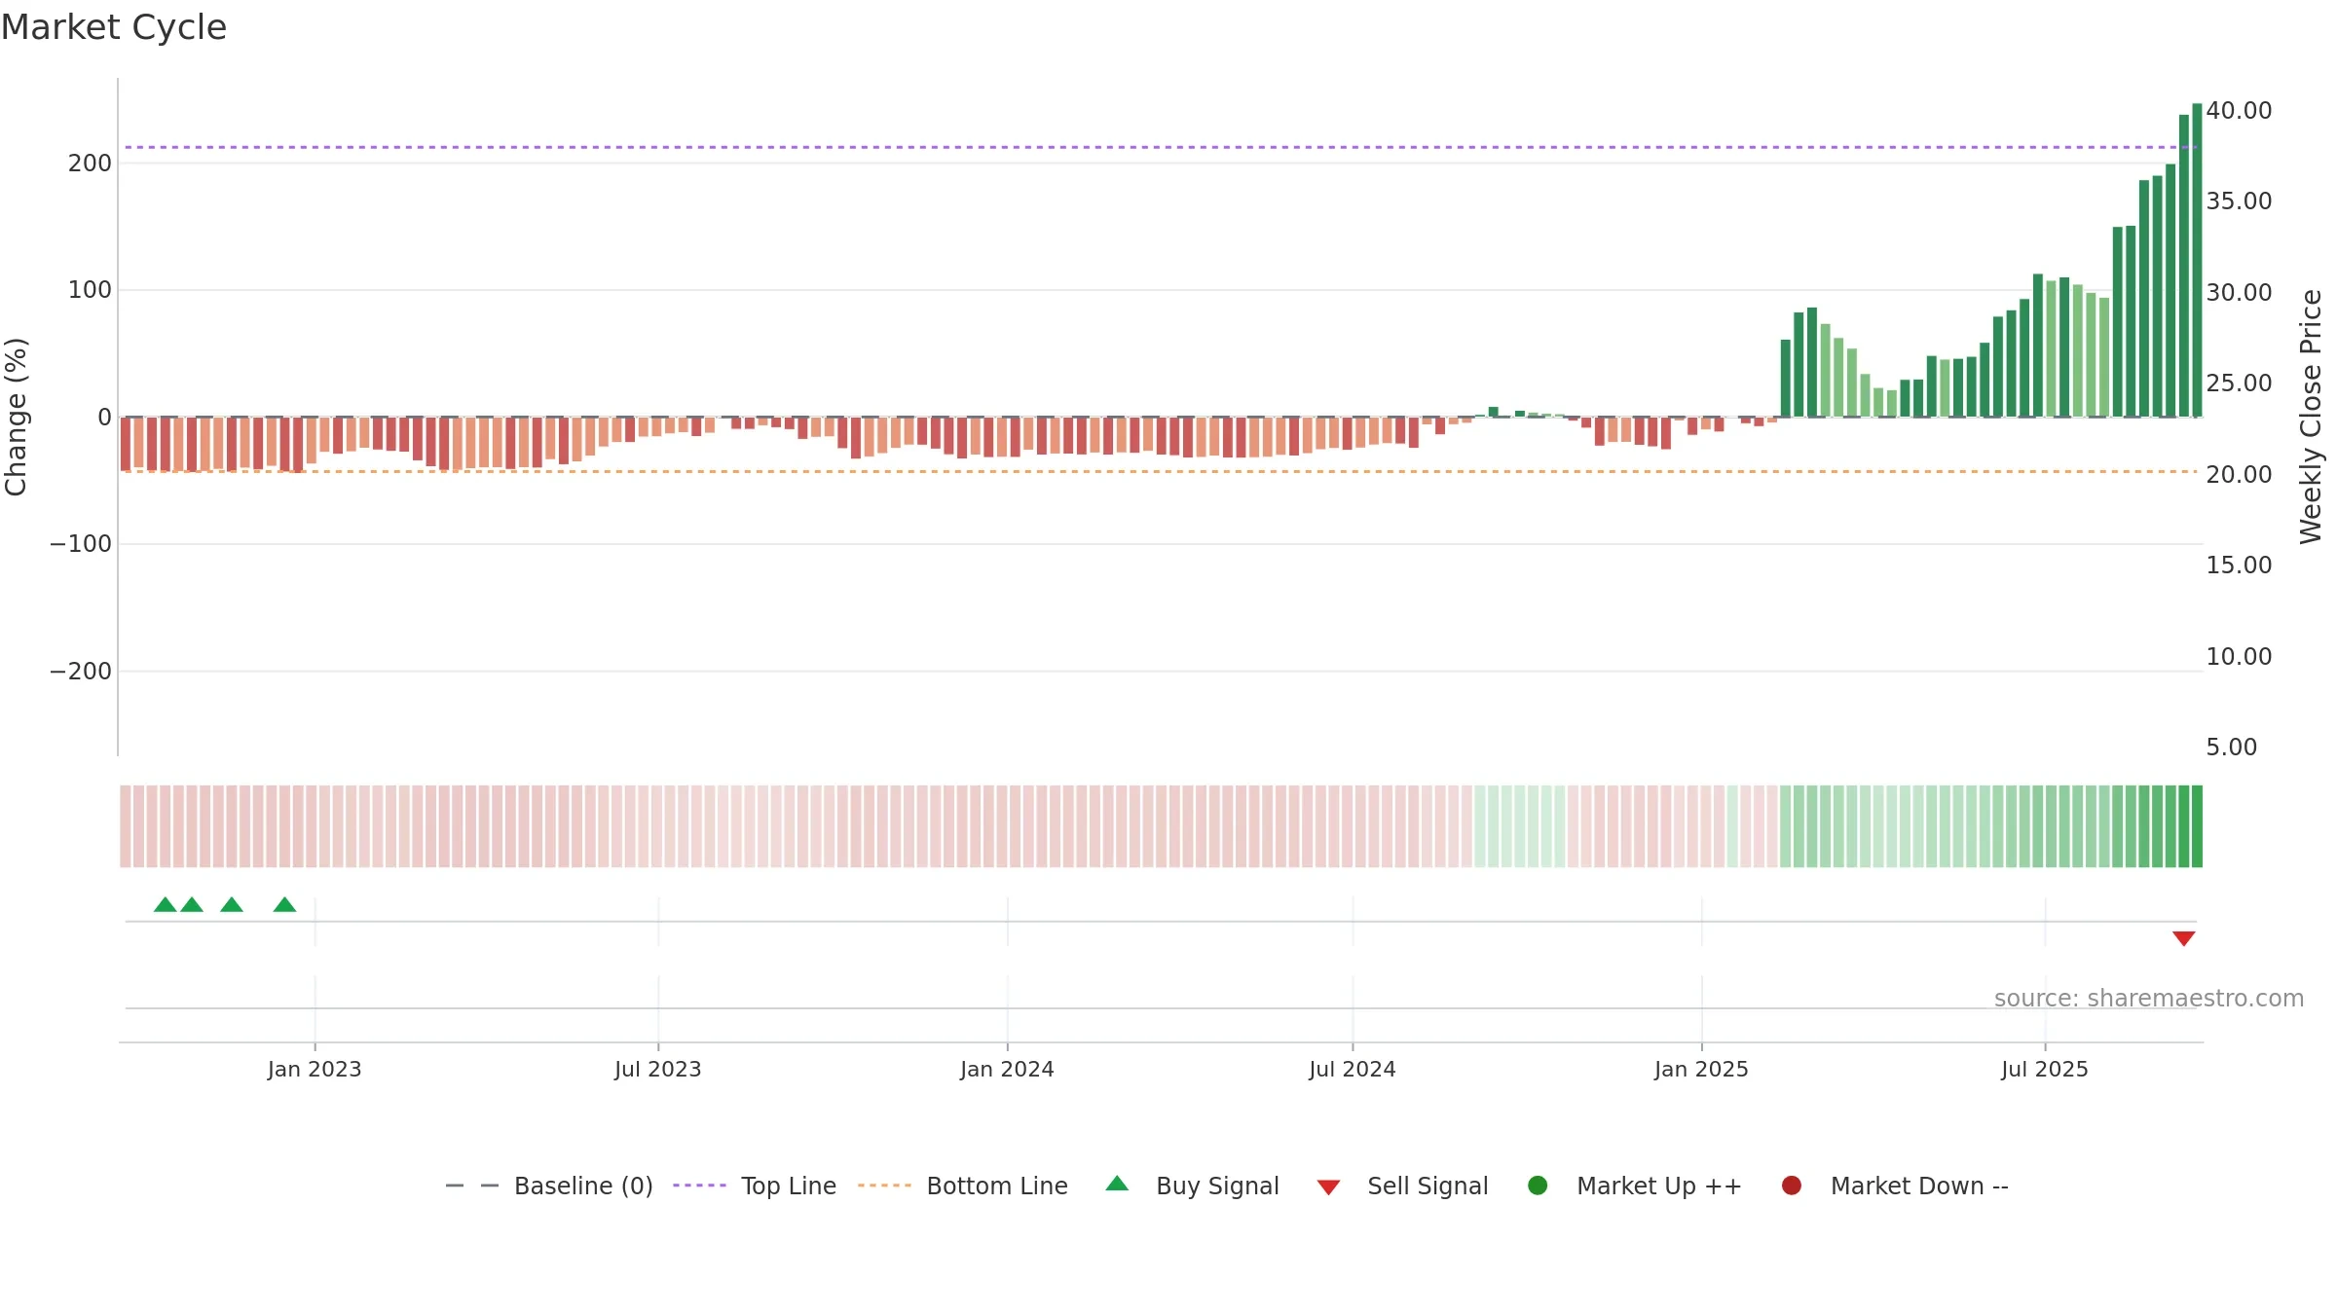Click the 10.00 price tick label
This screenshot has width=2337, height=1314.
[2239, 657]
